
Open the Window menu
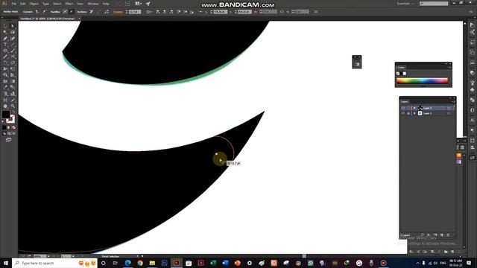(92, 4)
